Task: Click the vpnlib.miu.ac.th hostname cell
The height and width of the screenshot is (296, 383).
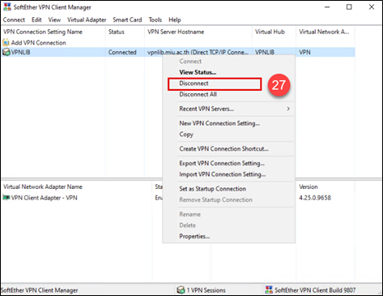Action: (198, 52)
